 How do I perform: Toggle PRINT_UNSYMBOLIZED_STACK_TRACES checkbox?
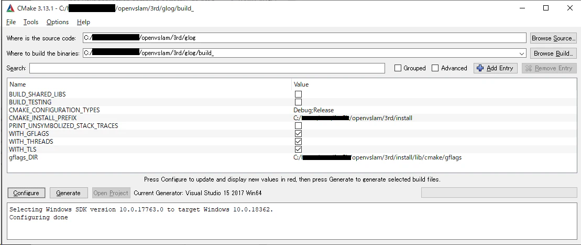(298, 126)
